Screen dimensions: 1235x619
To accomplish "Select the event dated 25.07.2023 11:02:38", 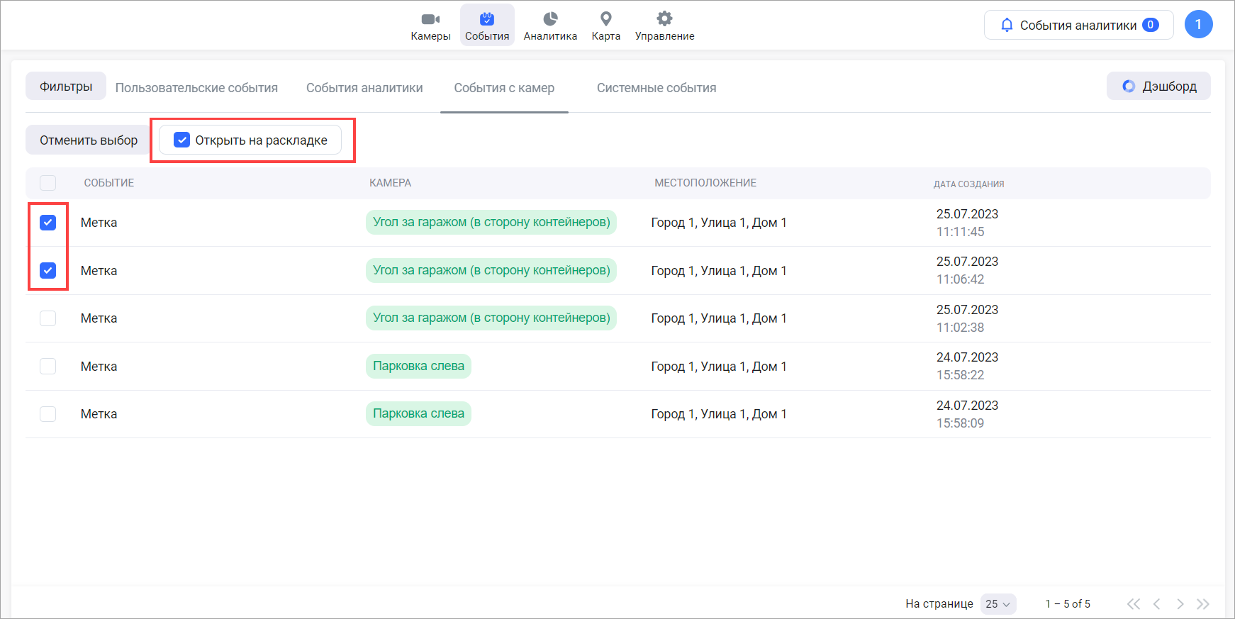I will tap(48, 318).
